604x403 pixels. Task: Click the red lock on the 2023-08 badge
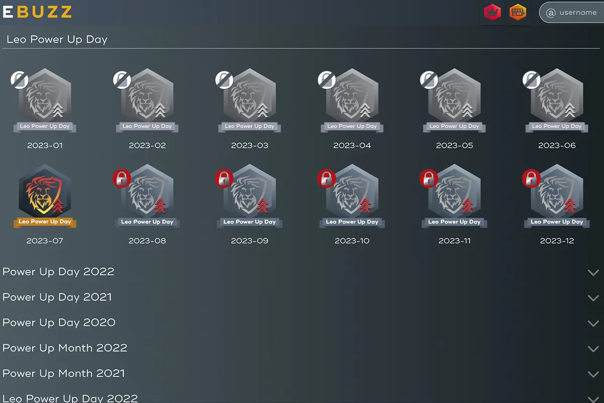[x=122, y=178]
